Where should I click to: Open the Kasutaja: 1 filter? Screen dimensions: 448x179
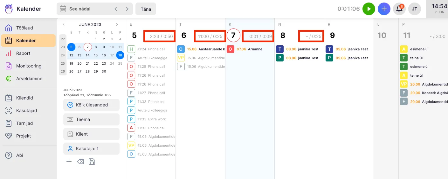point(91,149)
